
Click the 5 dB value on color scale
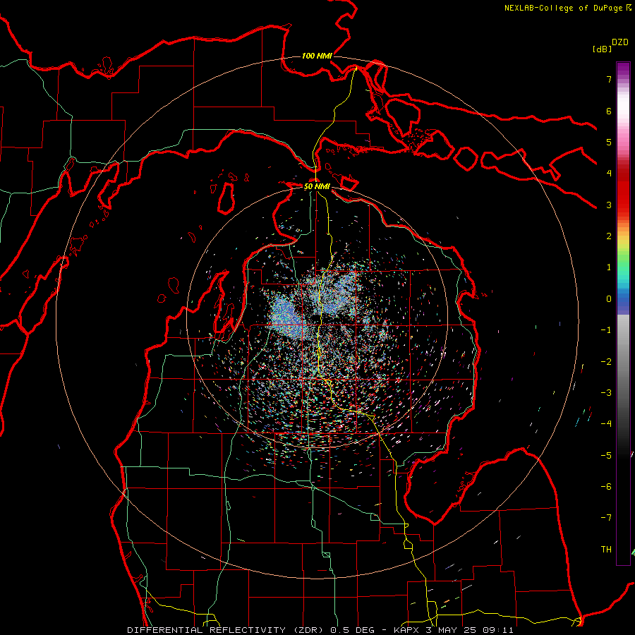click(609, 142)
